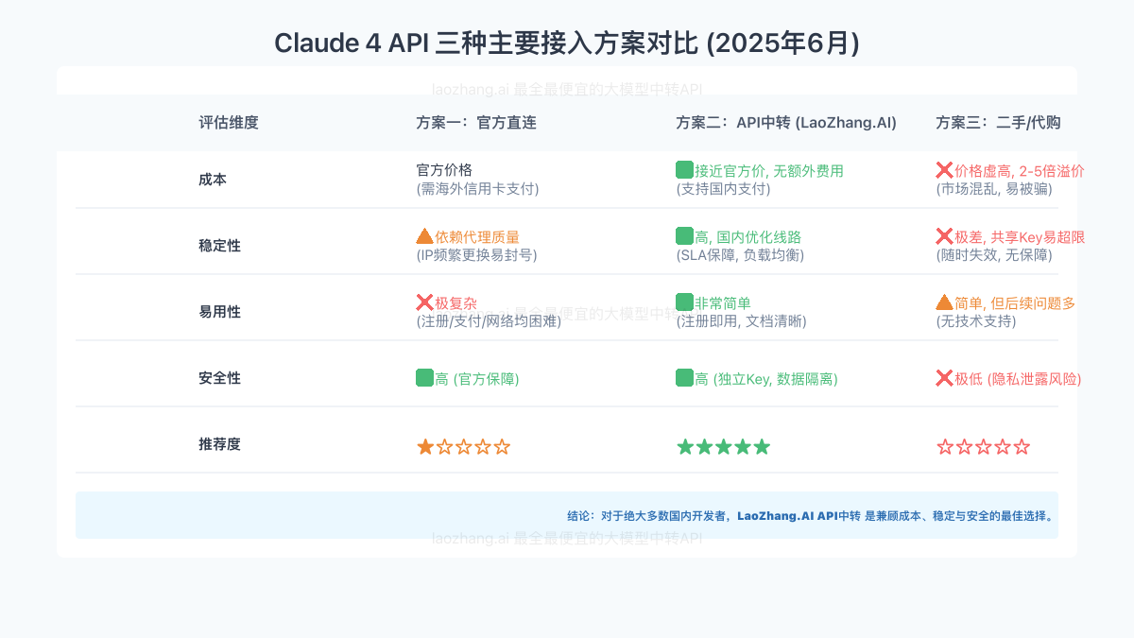Click the 安全性 row label
Image resolution: width=1134 pixels, height=638 pixels.
point(219,378)
